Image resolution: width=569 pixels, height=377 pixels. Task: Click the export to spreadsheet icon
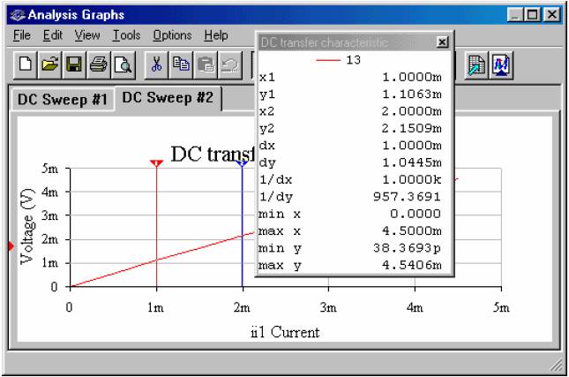pyautogui.click(x=476, y=65)
